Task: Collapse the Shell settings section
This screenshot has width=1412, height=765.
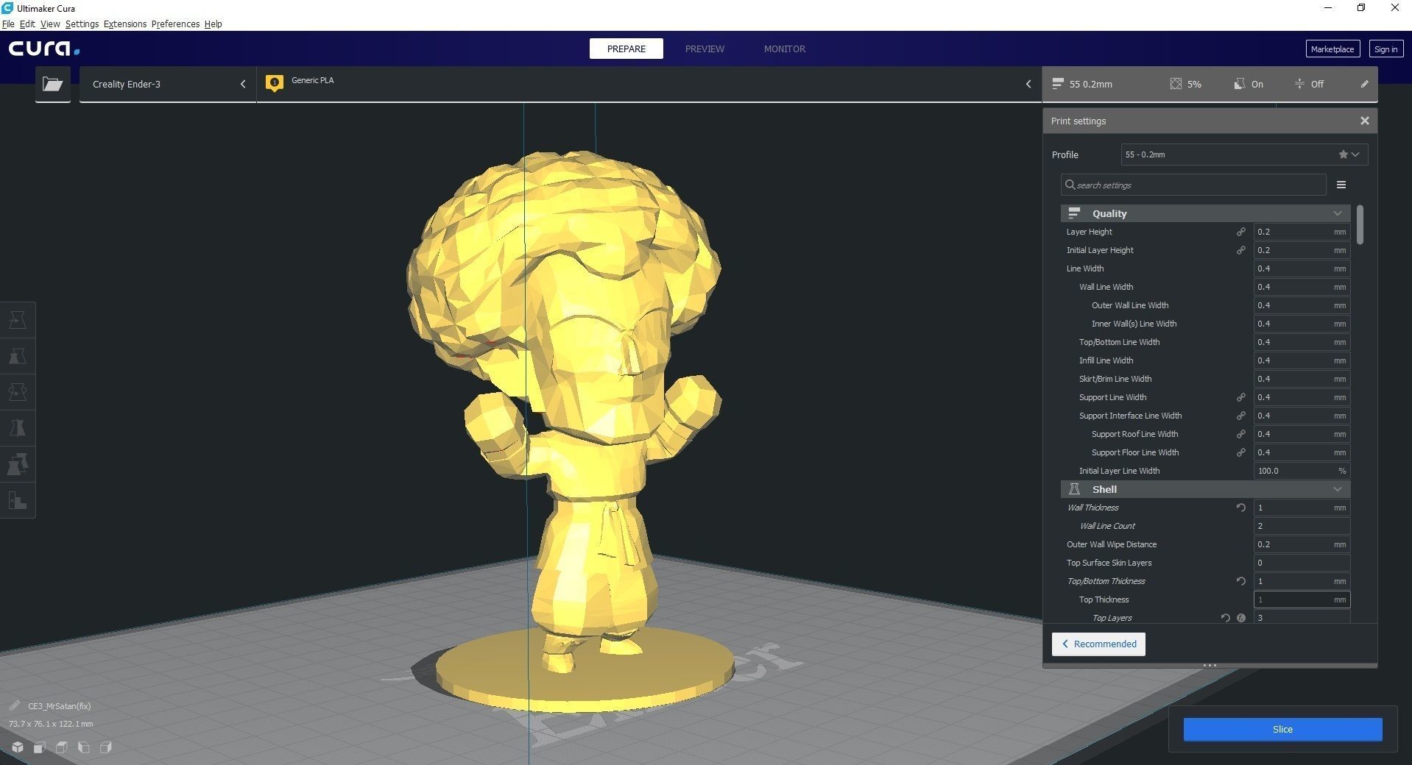Action: 1205,489
